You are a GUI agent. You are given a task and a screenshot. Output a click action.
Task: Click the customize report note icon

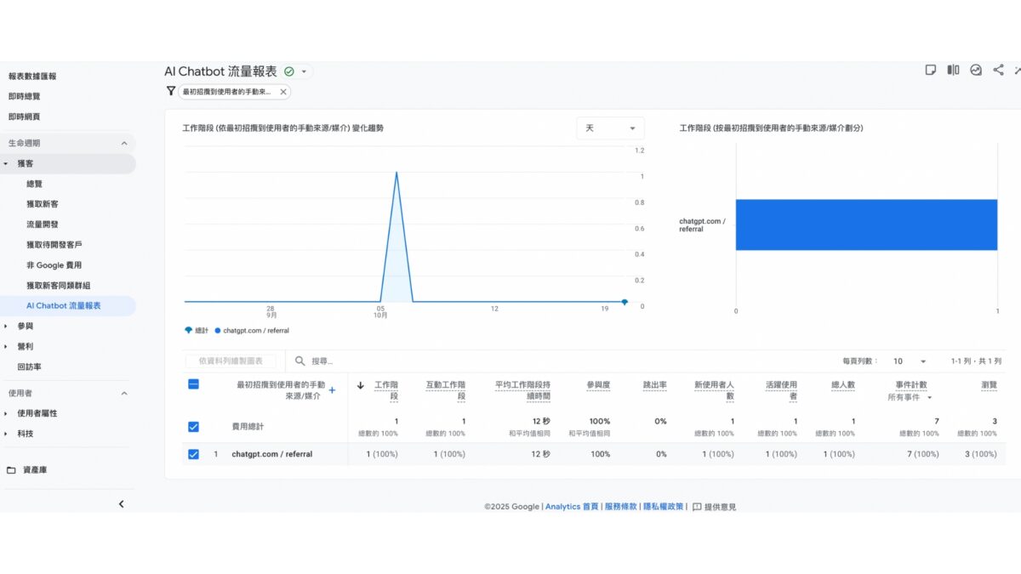pyautogui.click(x=931, y=70)
